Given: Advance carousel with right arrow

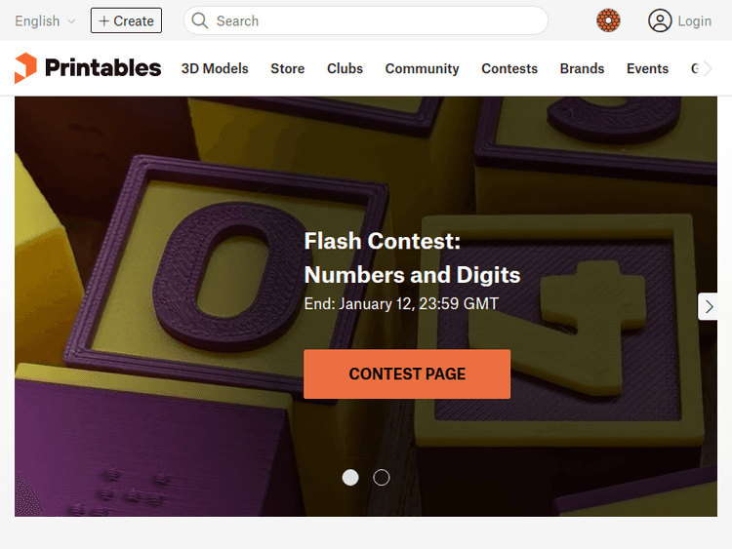Looking at the screenshot, I should (710, 306).
